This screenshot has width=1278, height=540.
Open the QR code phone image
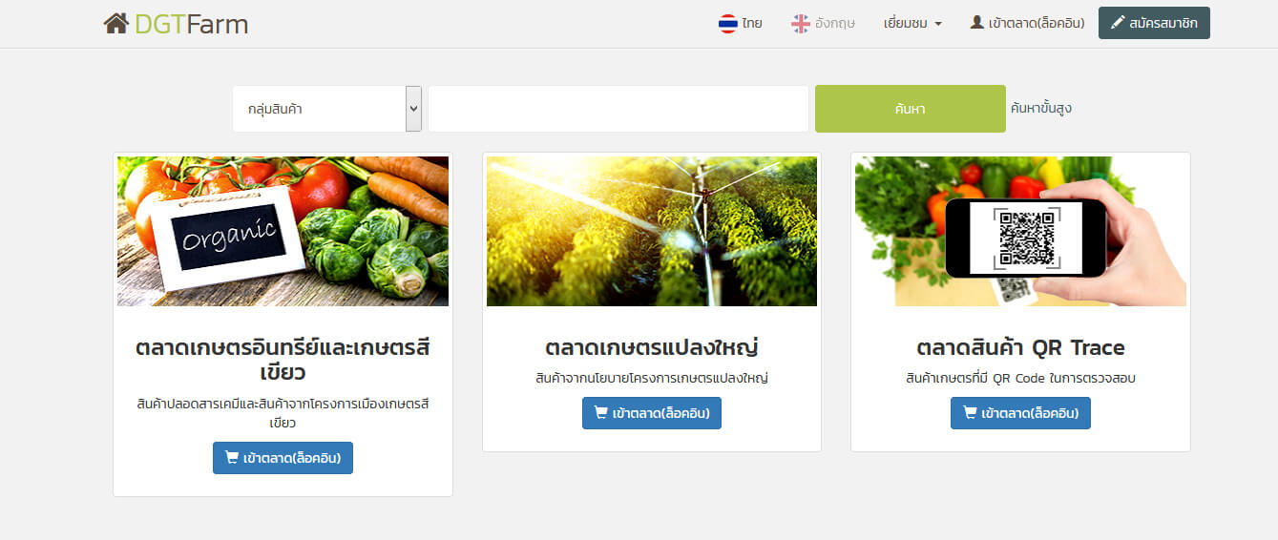tap(1020, 231)
